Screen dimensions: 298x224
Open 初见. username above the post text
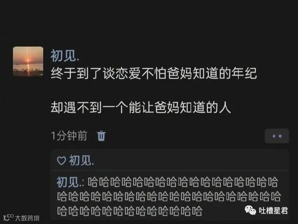pyautogui.click(x=65, y=56)
